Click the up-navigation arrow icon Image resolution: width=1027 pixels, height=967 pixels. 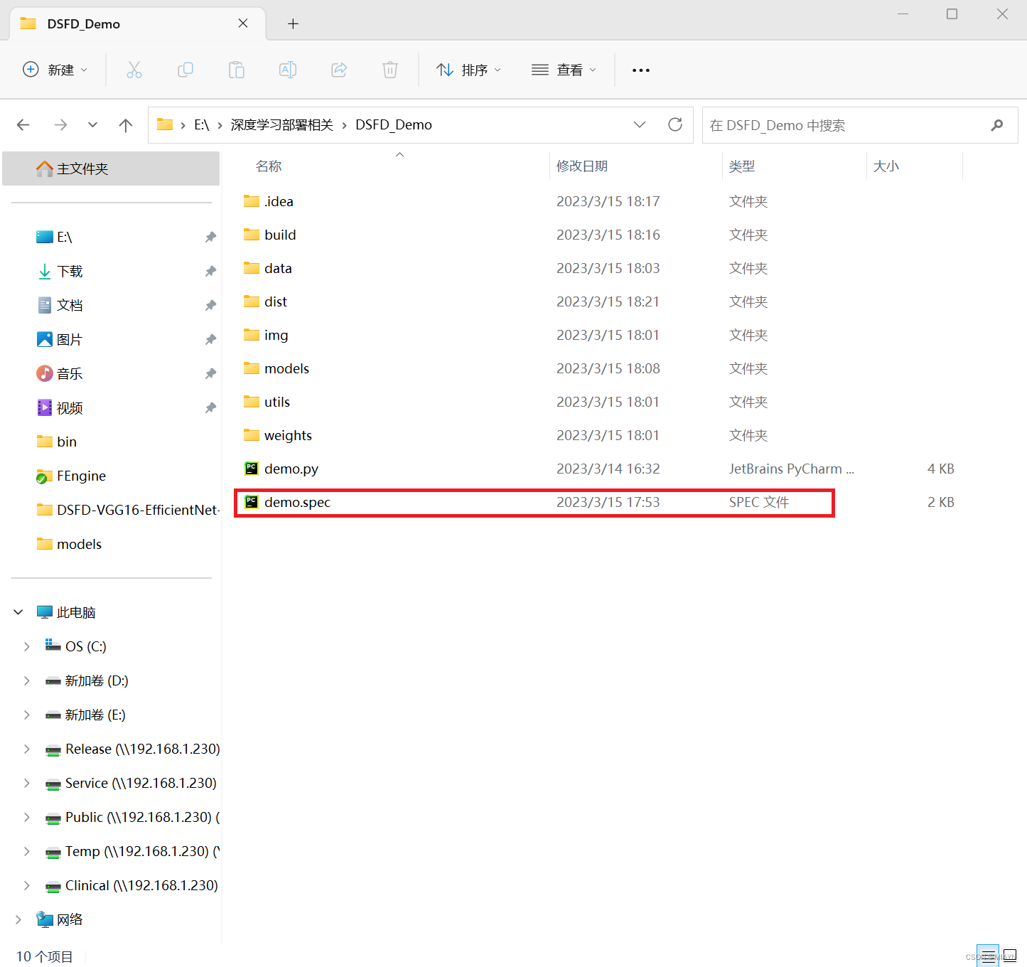point(125,124)
